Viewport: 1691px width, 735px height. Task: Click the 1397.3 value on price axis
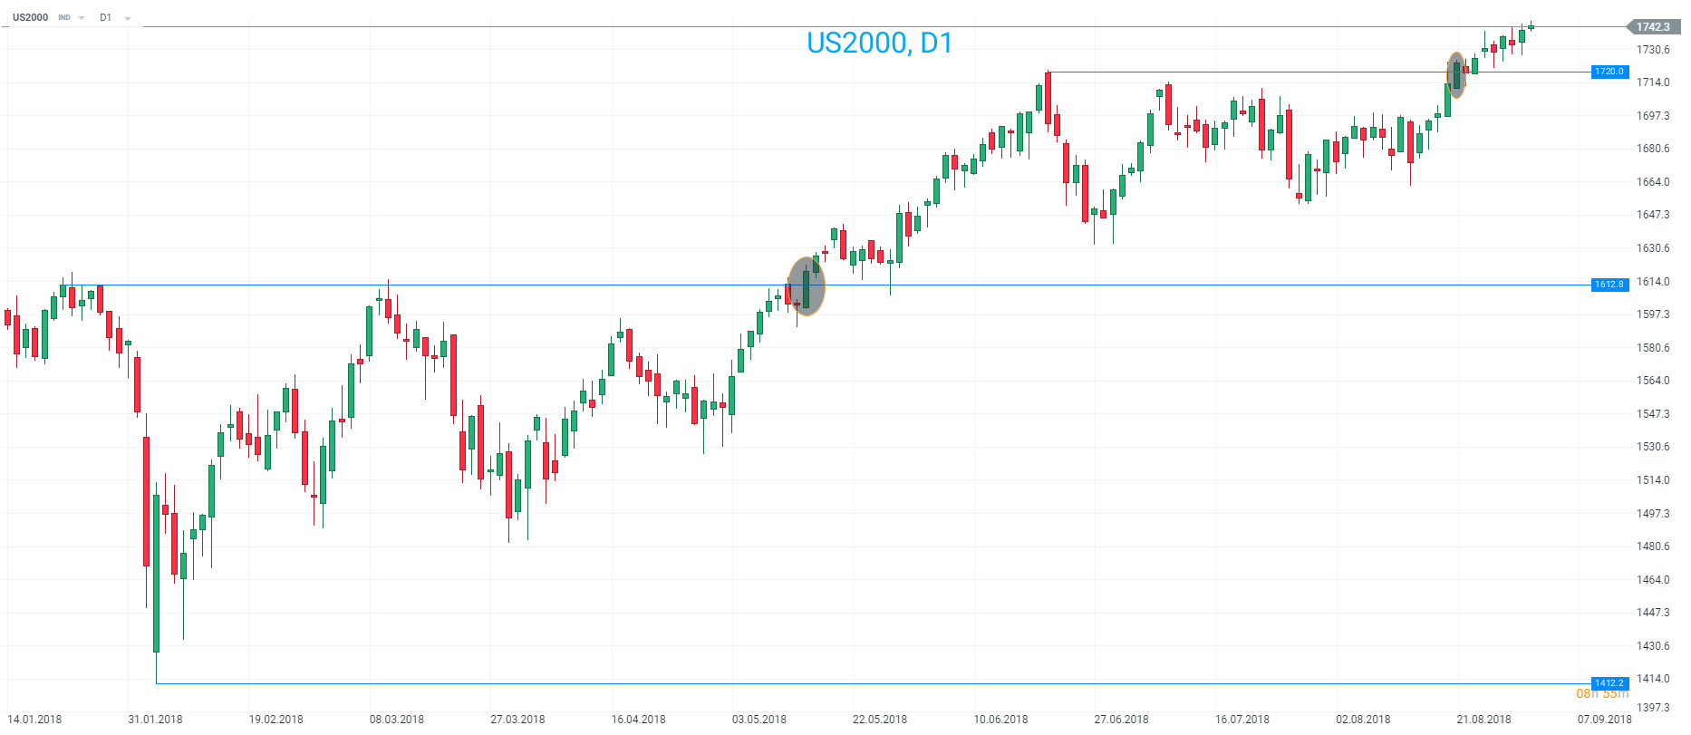(x=1653, y=708)
